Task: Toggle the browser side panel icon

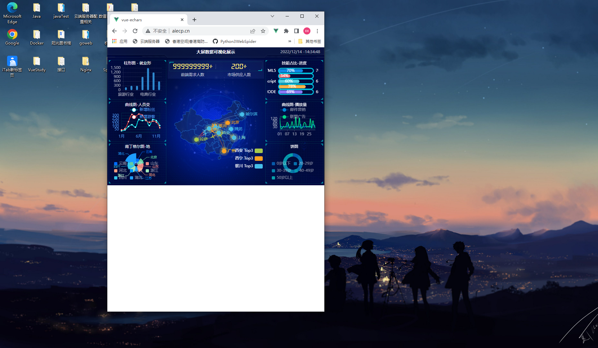Action: (x=297, y=31)
